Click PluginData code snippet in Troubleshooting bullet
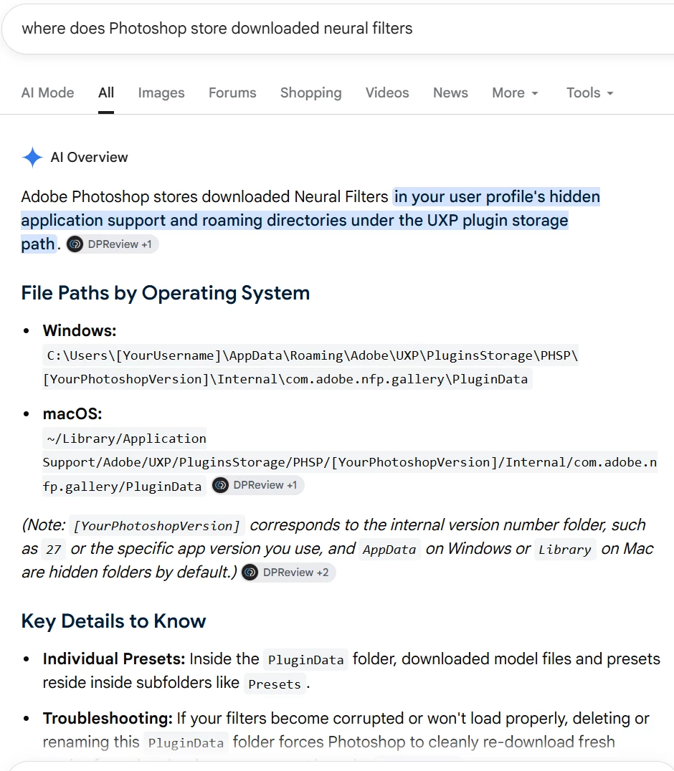Viewport: 674px width, 771px height. [x=186, y=743]
